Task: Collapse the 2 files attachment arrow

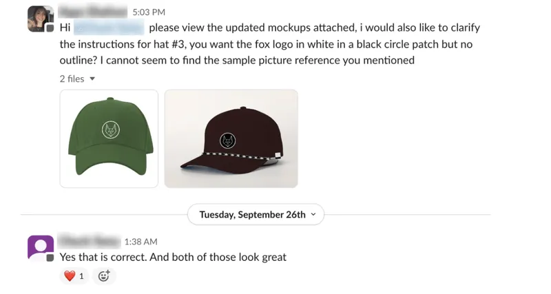Action: pos(92,78)
